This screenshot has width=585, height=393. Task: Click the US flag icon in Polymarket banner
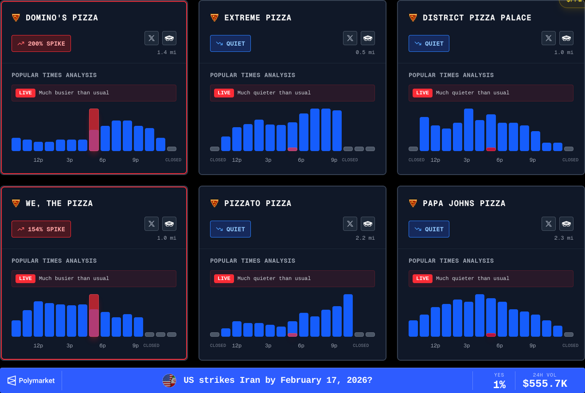(169, 380)
